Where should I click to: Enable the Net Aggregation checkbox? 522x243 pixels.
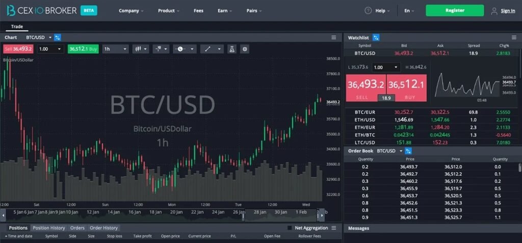tap(290, 228)
